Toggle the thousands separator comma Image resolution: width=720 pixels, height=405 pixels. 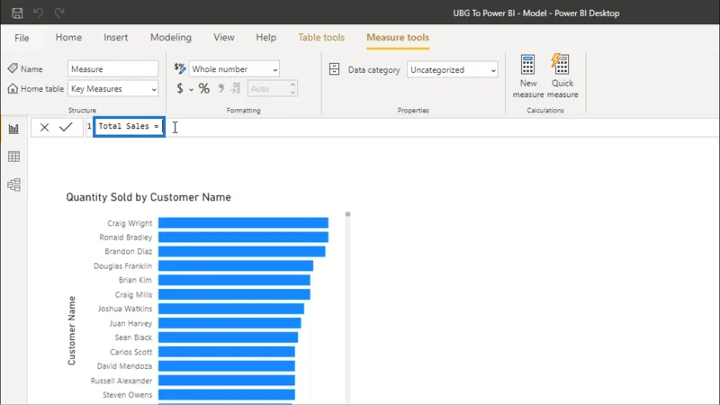click(220, 88)
